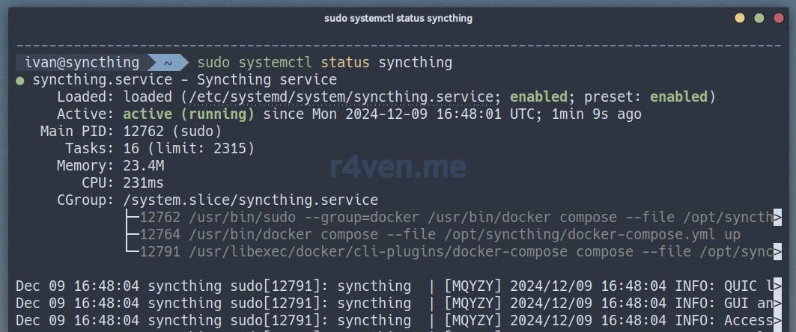Click the window title 'sudo systemctl status syncthing'

(398, 18)
